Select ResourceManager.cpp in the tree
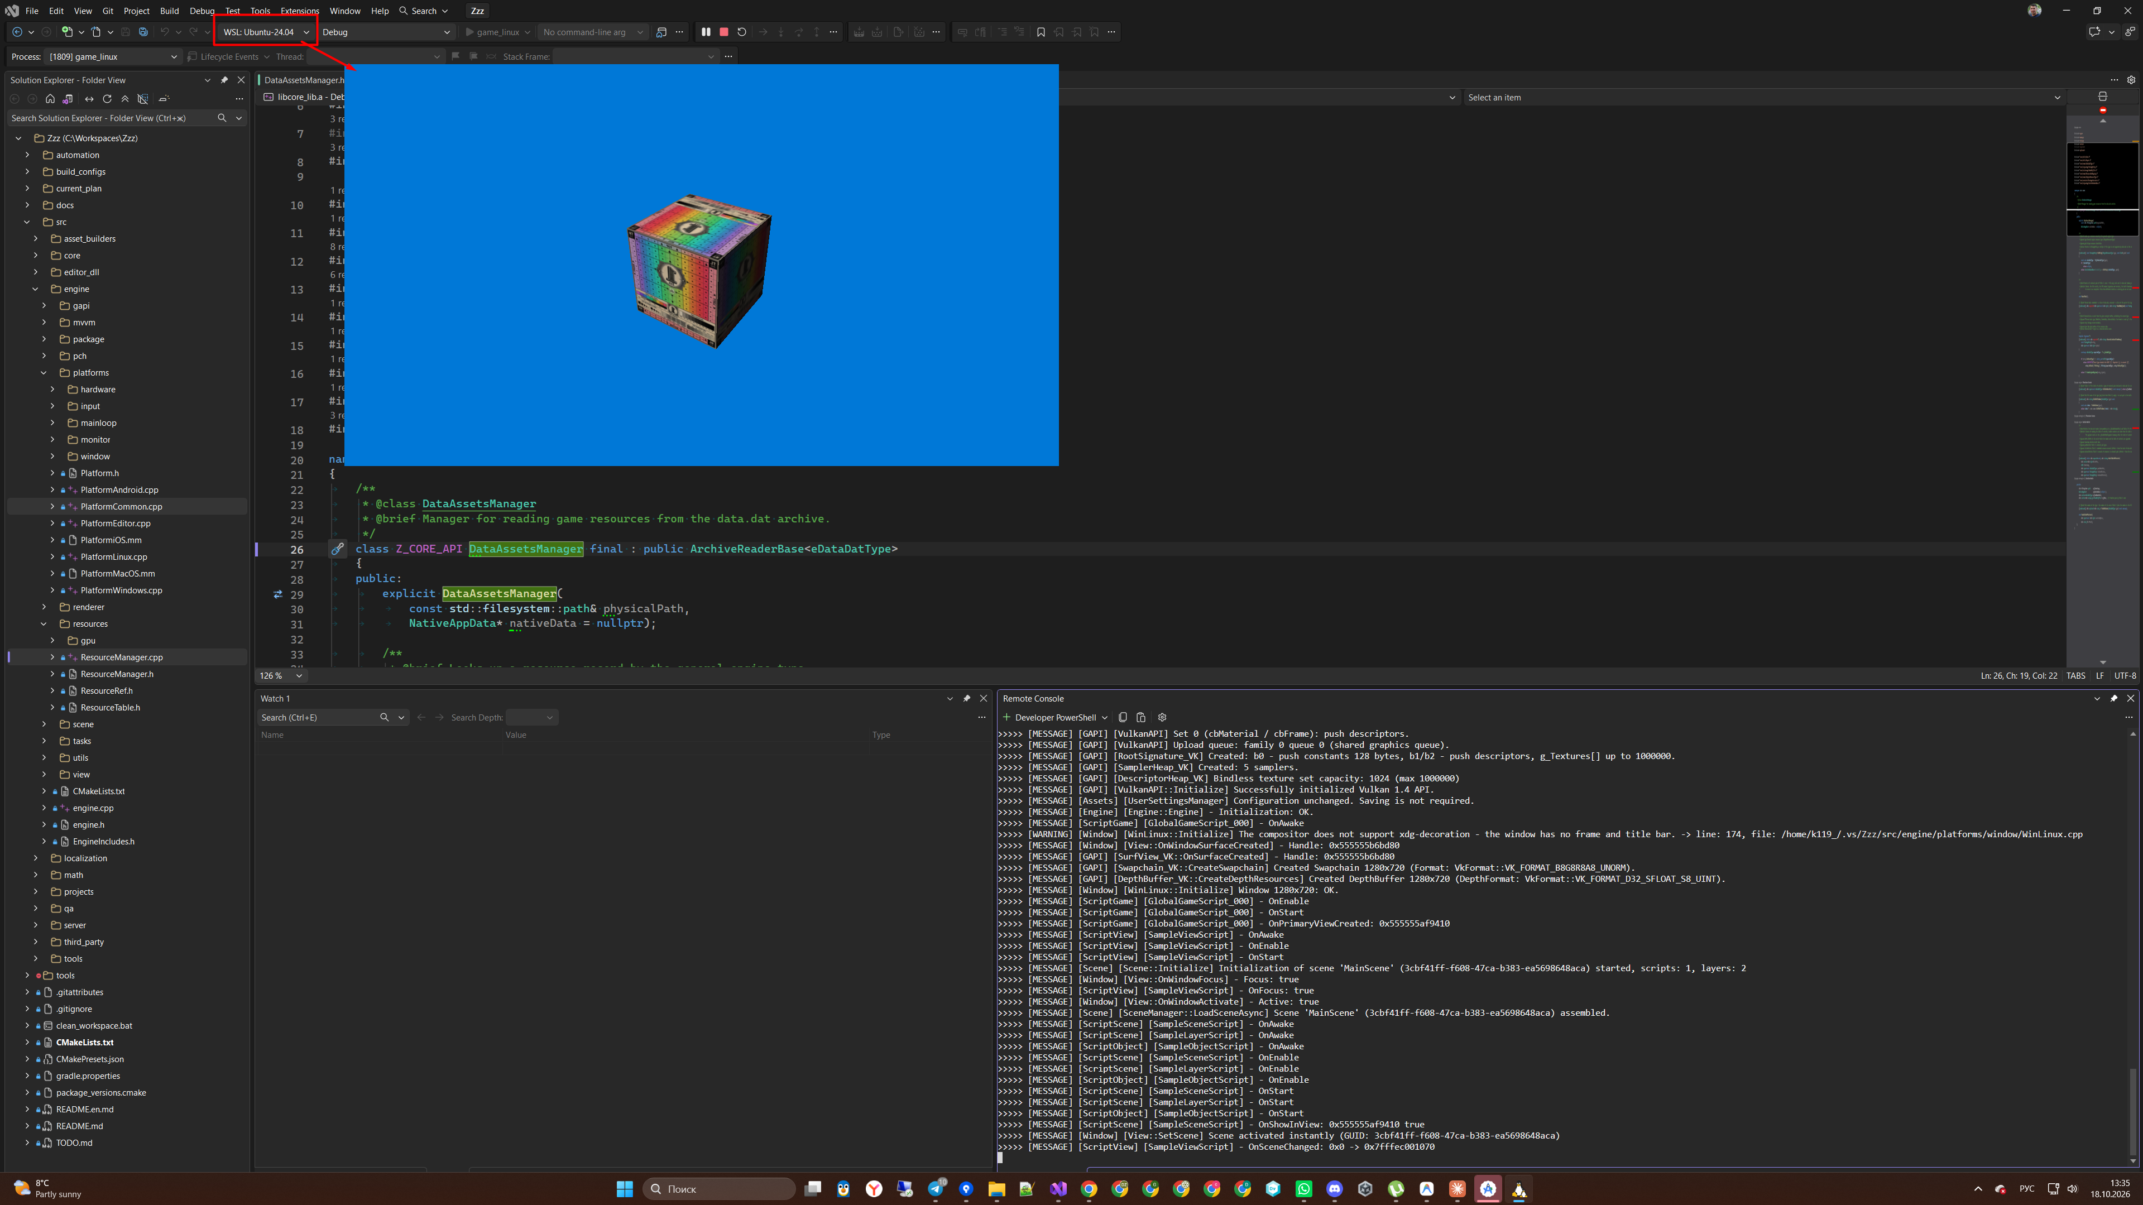The image size is (2143, 1205). point(122,657)
